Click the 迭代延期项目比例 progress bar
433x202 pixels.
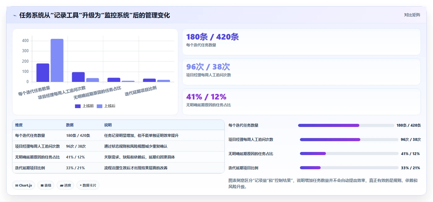(x=349, y=168)
